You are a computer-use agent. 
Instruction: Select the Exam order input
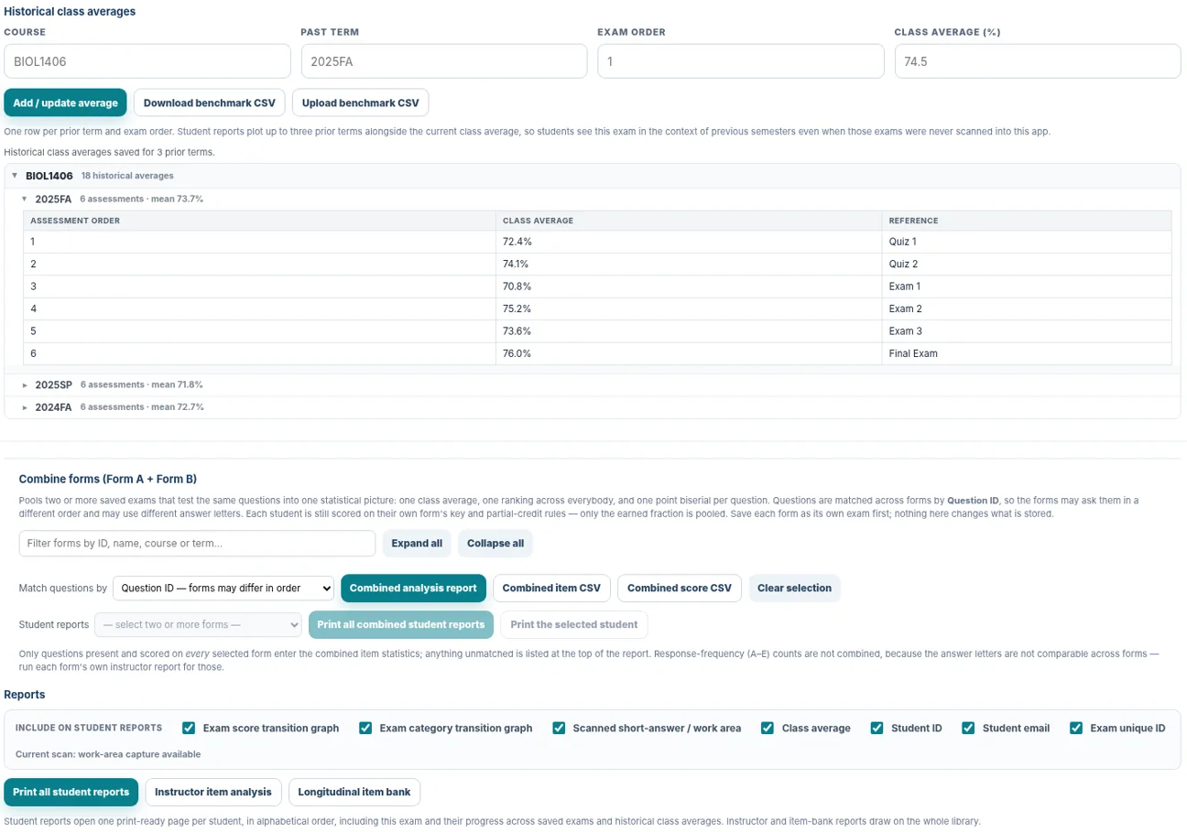click(x=741, y=61)
